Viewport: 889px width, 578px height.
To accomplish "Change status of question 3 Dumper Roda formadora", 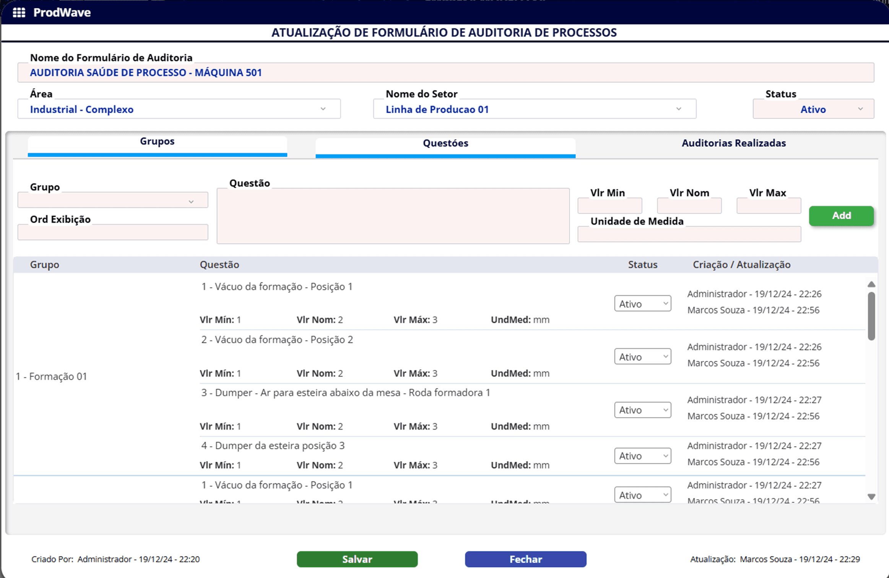I will pyautogui.click(x=642, y=410).
